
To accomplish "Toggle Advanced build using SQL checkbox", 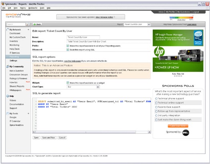I will [x=68, y=50].
